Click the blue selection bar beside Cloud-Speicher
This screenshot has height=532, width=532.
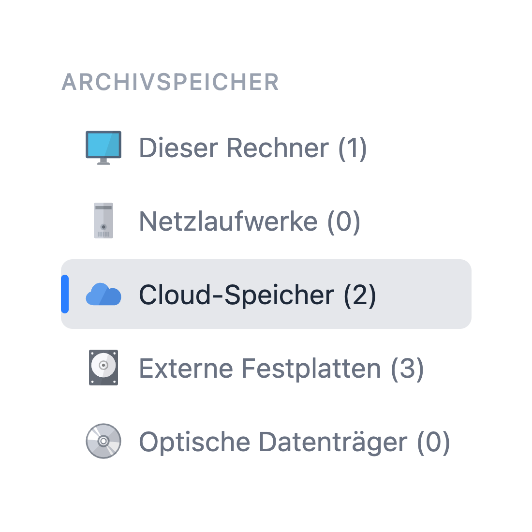64,295
